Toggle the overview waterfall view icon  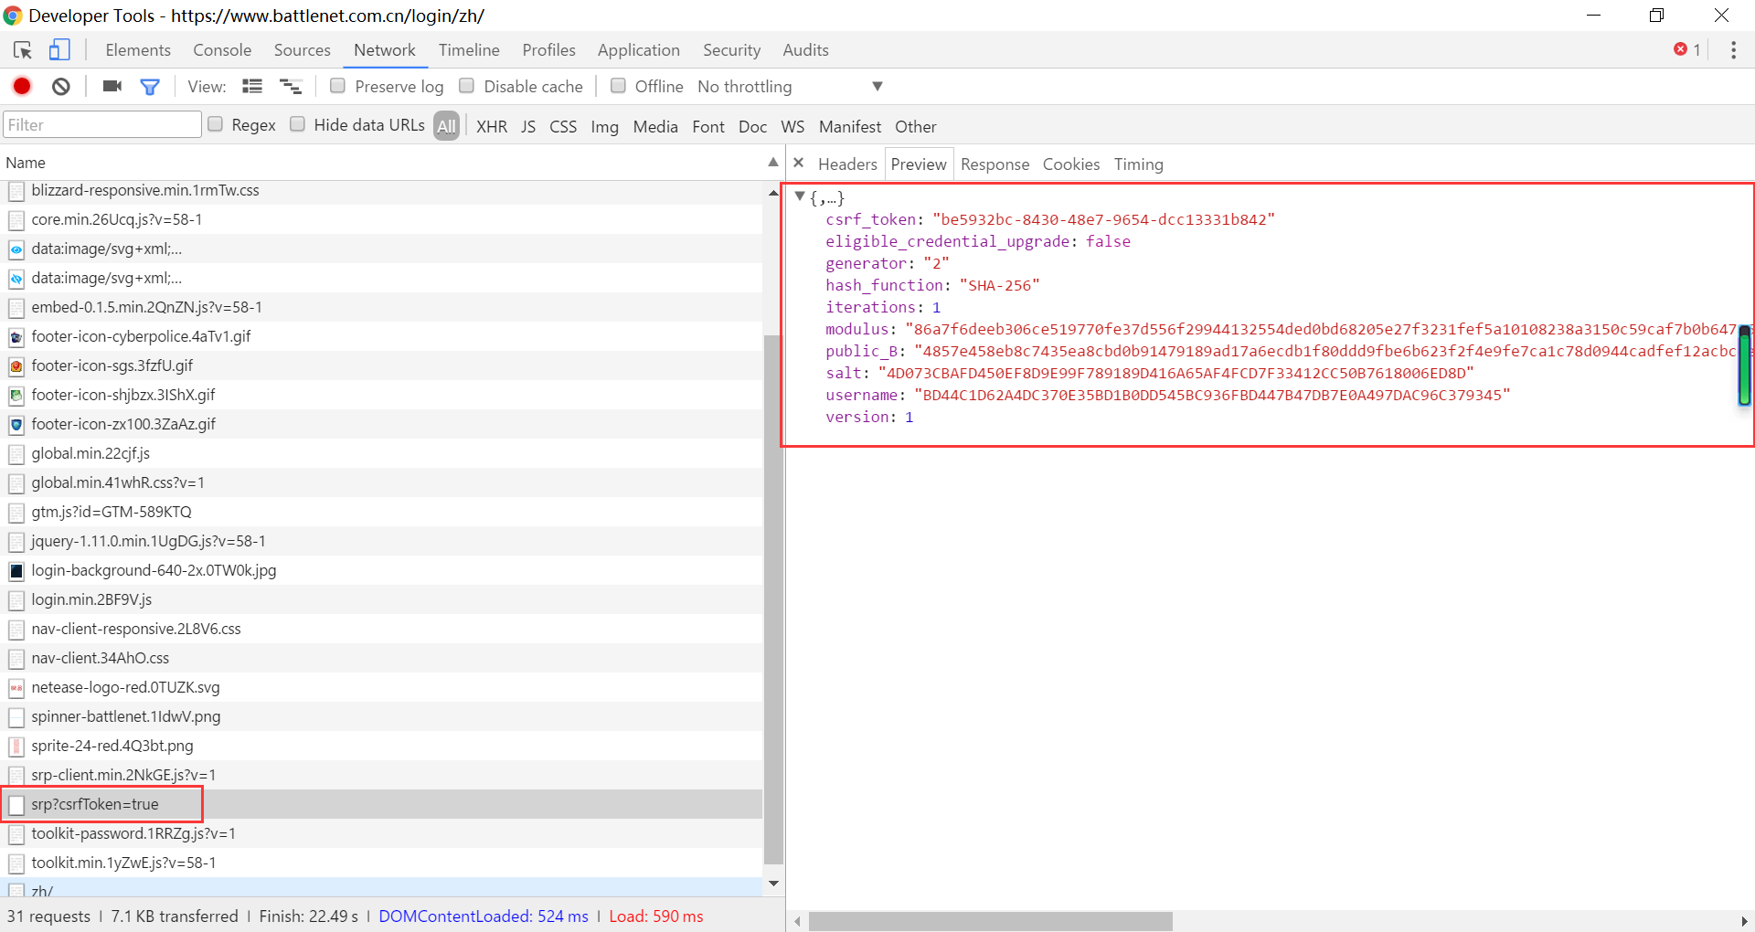(x=291, y=86)
